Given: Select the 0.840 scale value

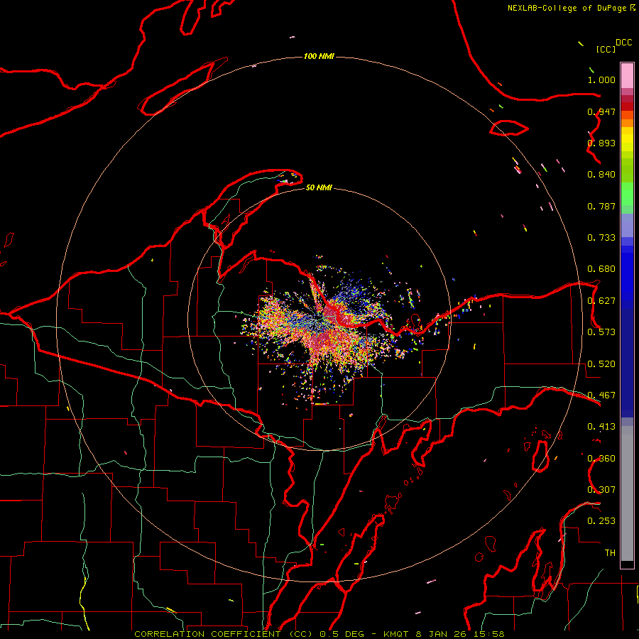Looking at the screenshot, I should point(601,175).
